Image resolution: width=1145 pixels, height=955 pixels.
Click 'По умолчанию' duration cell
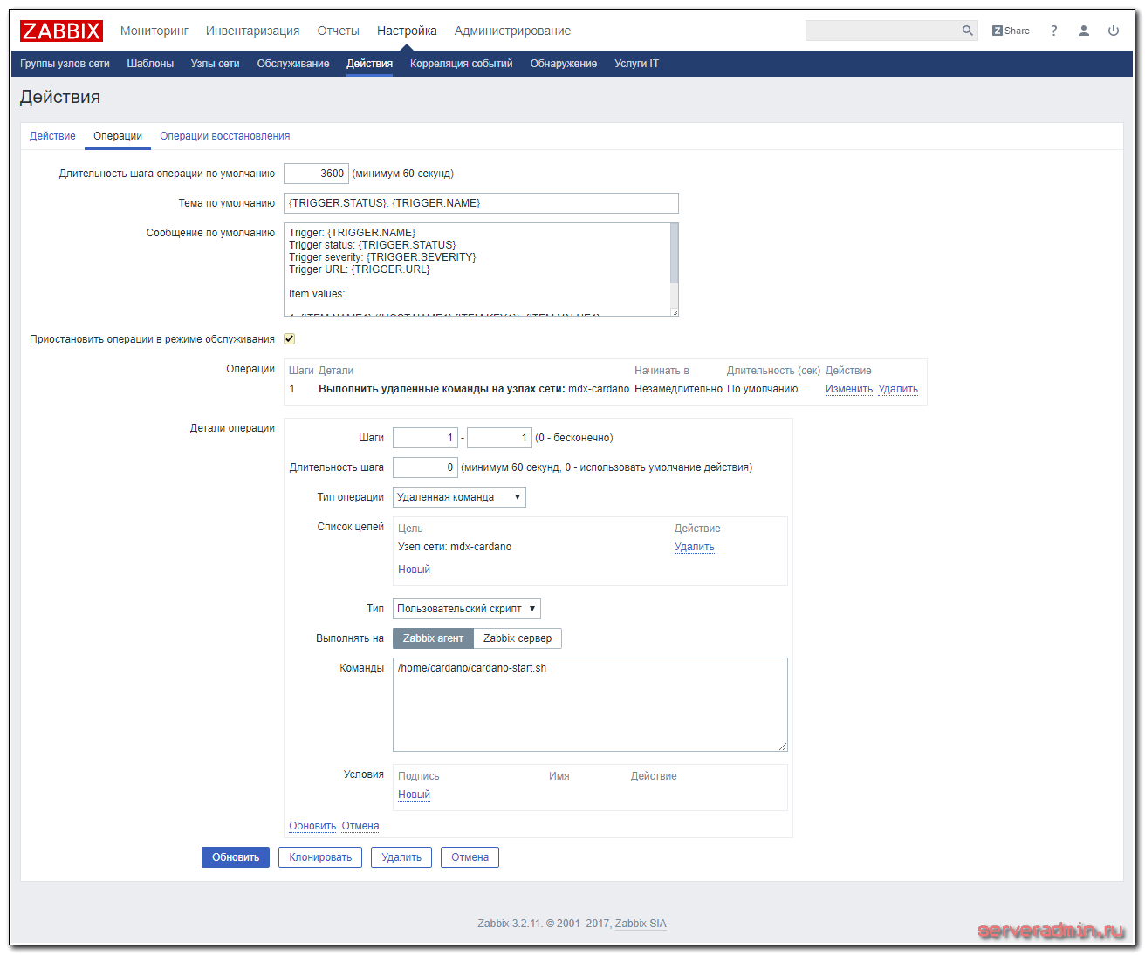tap(762, 389)
